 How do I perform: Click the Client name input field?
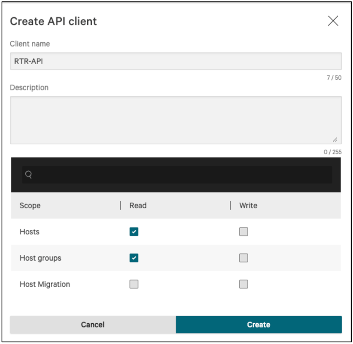point(176,61)
